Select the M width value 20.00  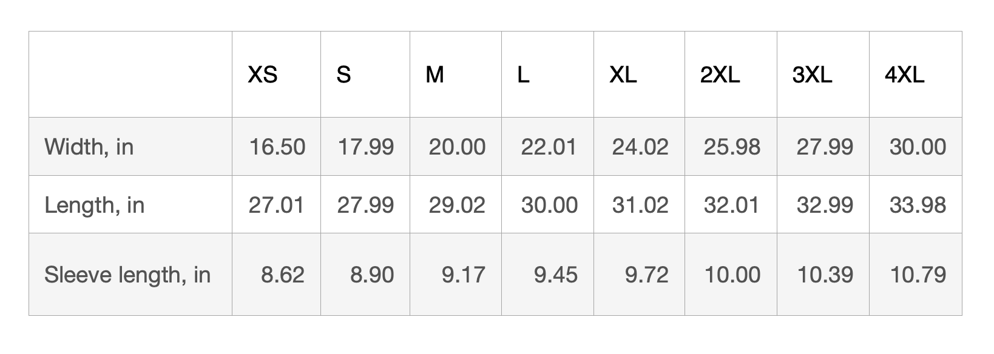coord(456,147)
